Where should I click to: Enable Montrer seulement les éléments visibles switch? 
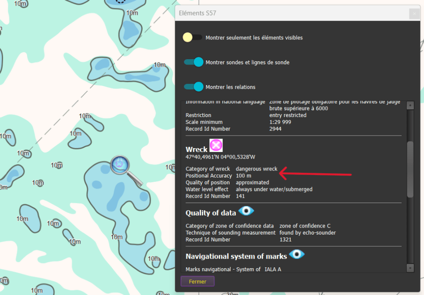pos(192,38)
